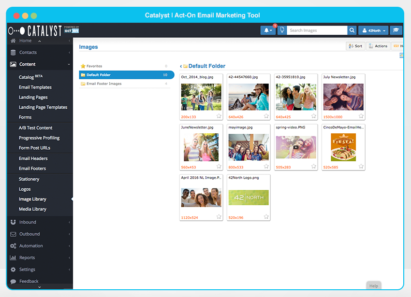Open Form Post URLs in the sidebar
The image size is (411, 297).
(34, 148)
